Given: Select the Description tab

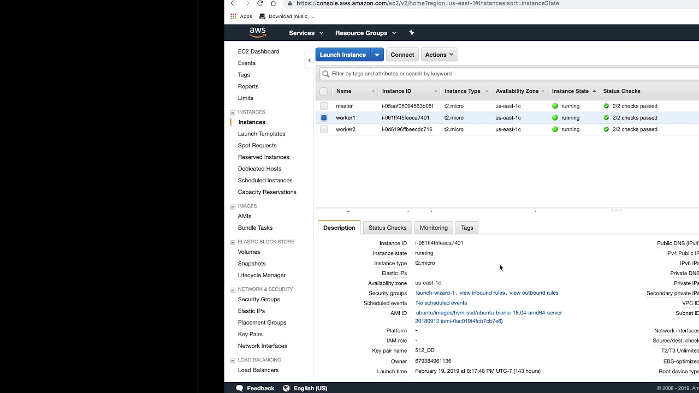Looking at the screenshot, I should tap(339, 228).
